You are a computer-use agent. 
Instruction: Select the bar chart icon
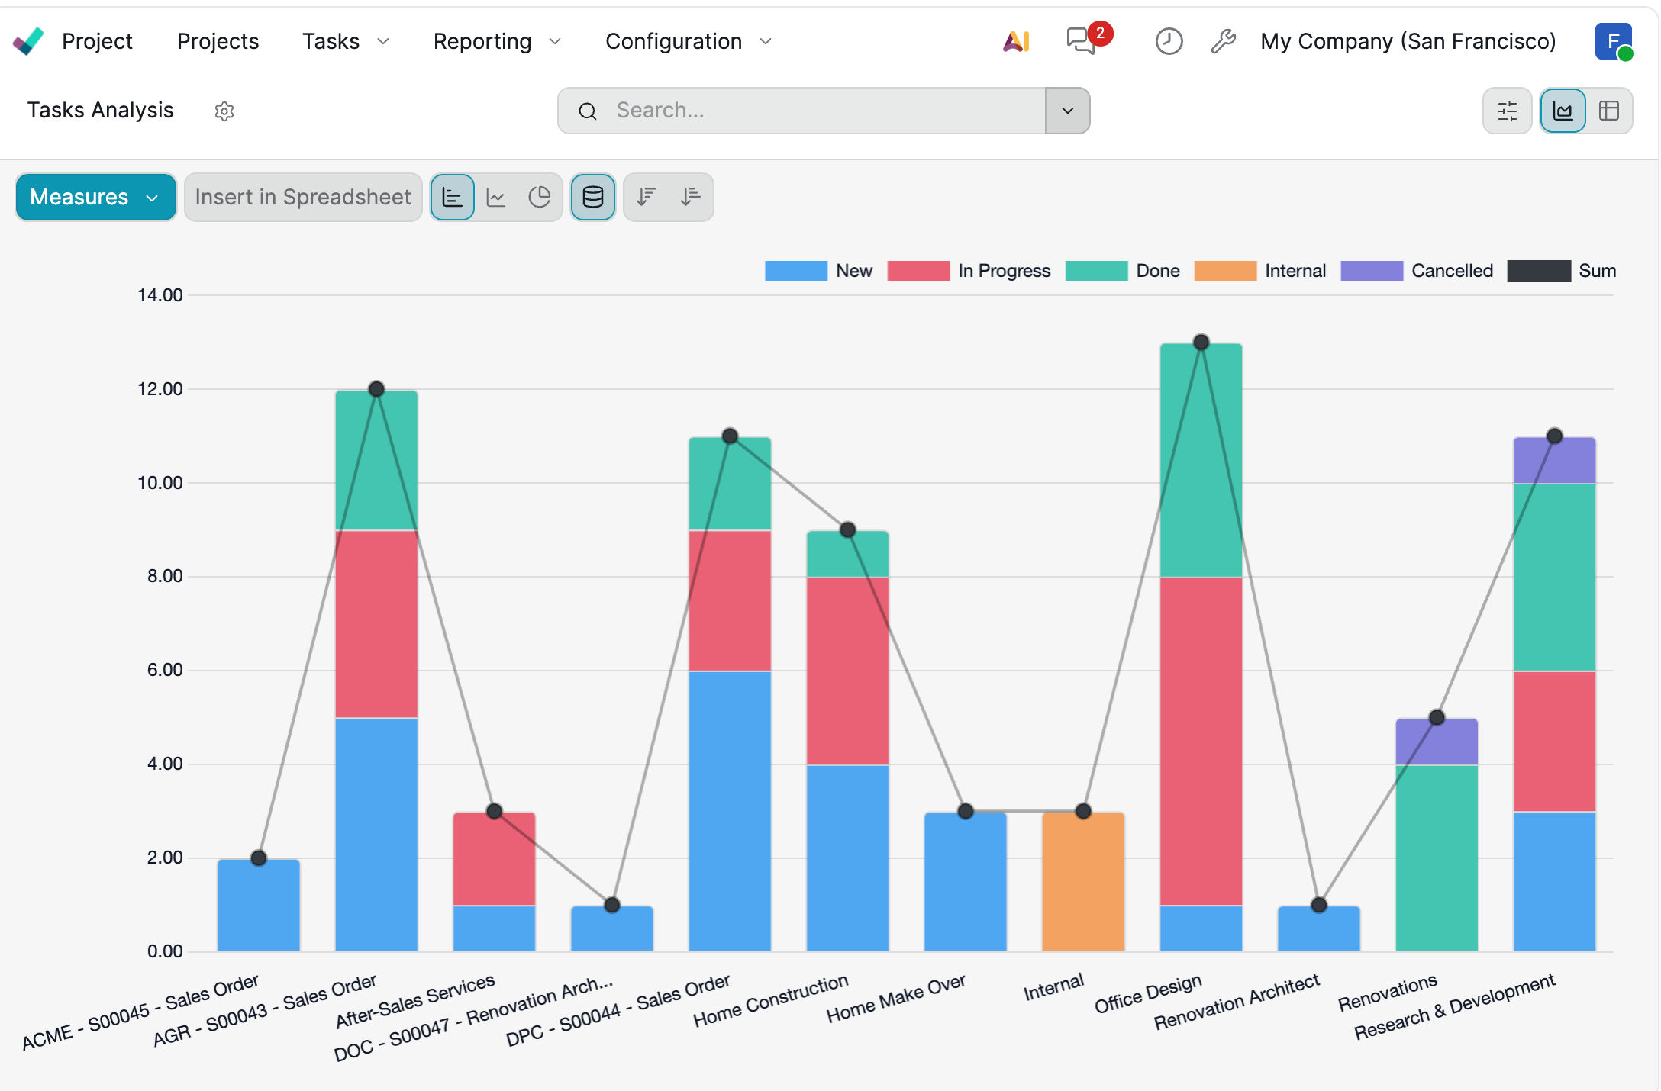coord(453,198)
